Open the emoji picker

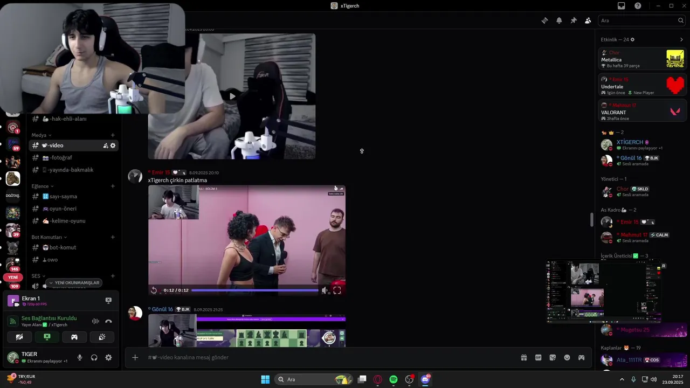[x=567, y=357]
